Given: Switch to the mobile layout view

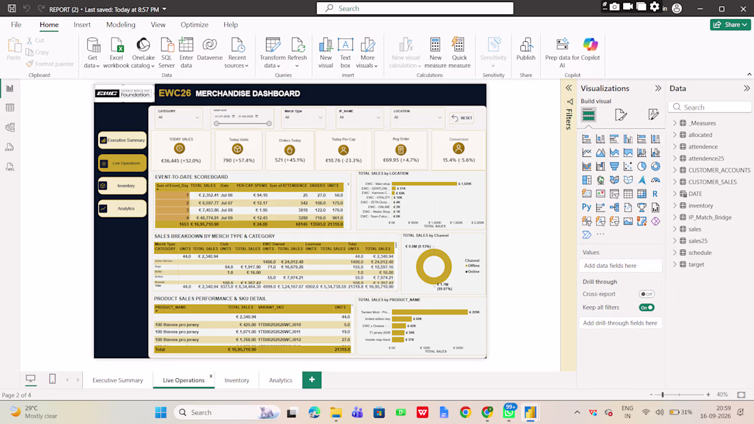Looking at the screenshot, I should pyautogui.click(x=52, y=379).
